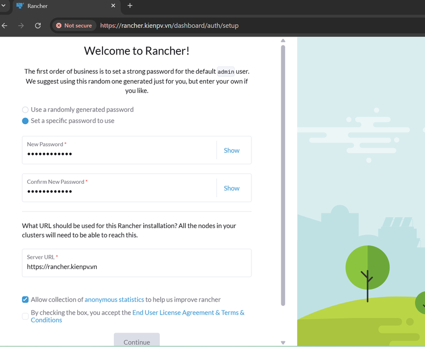Screen dimensions: 425x347
Task: Click the browser forward arrow
Action: click(x=21, y=26)
